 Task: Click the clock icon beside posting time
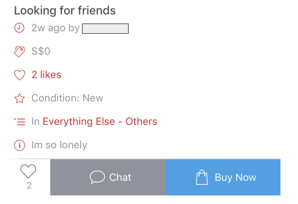coord(19,28)
